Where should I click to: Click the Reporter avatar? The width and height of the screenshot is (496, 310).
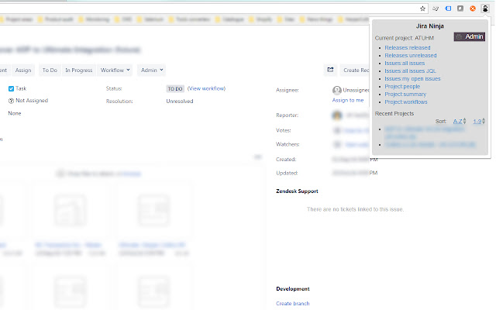pos(337,115)
